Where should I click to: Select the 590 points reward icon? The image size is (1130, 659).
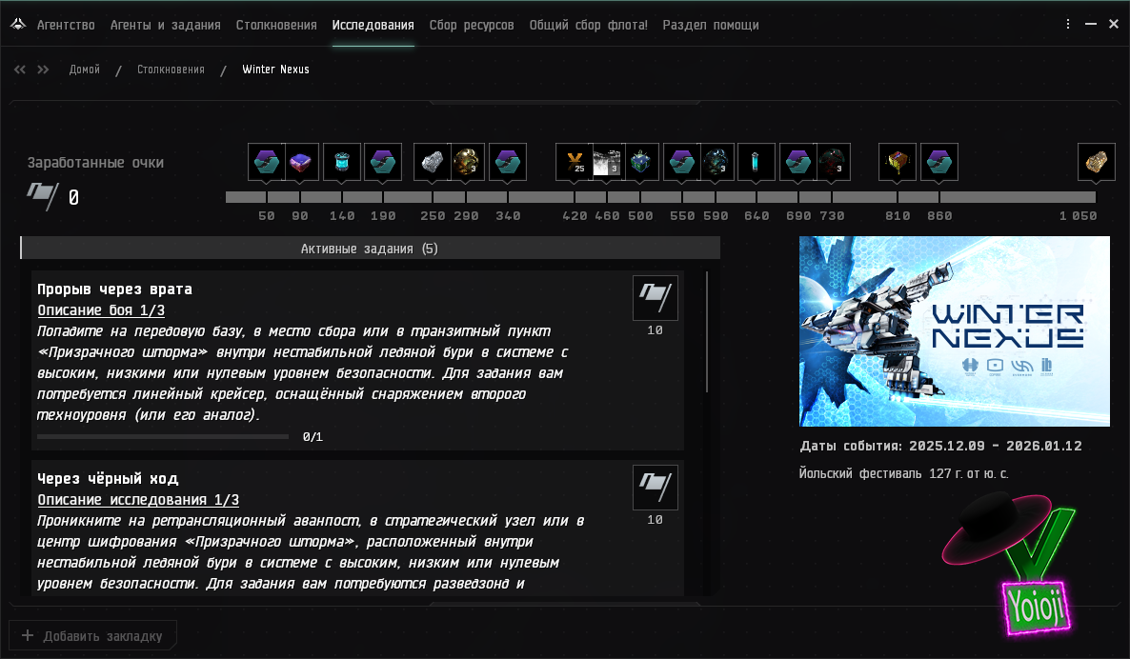(x=716, y=161)
